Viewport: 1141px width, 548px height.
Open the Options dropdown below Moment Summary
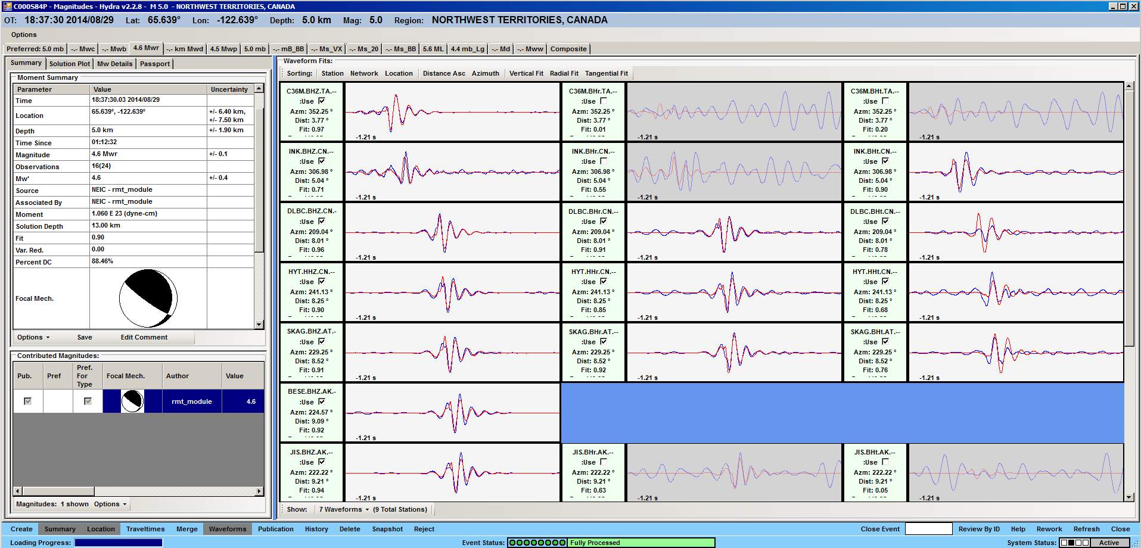(x=33, y=337)
